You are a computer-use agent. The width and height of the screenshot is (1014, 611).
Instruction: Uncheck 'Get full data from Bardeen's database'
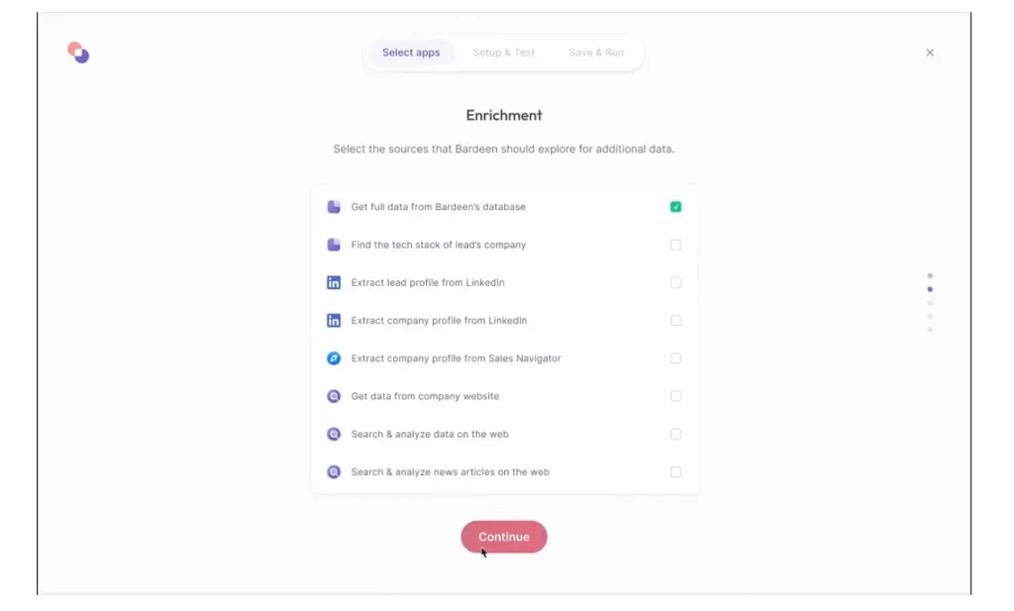pyautogui.click(x=675, y=206)
